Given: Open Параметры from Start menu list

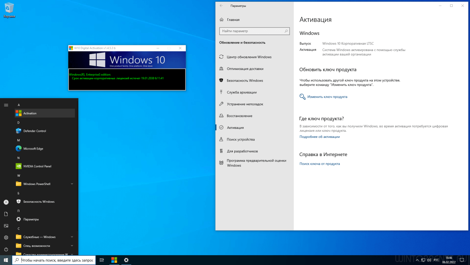Looking at the screenshot, I should click(x=44, y=219).
